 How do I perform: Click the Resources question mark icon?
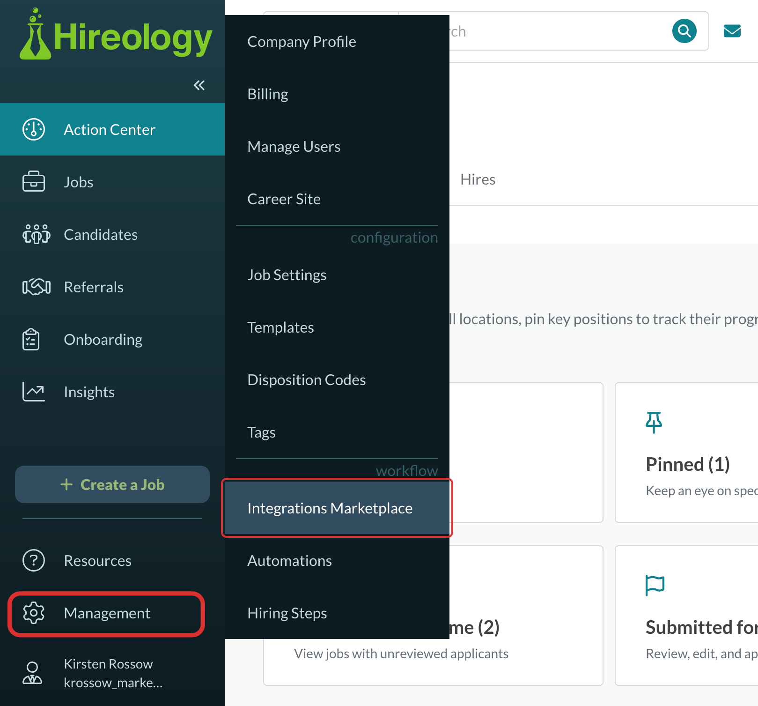pos(34,560)
